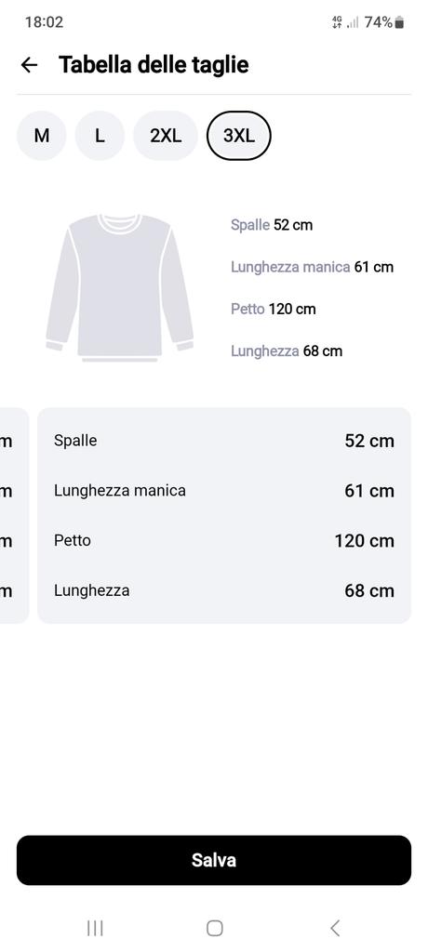Tap Spalle 52 cm label beside sweatshirt
Viewport: 428px width, 952px height.
272,225
